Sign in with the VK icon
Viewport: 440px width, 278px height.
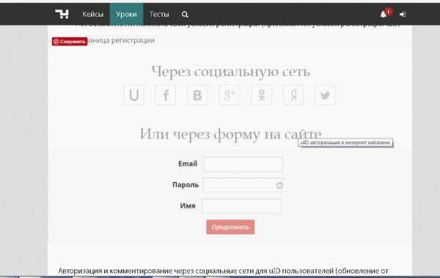(x=197, y=95)
